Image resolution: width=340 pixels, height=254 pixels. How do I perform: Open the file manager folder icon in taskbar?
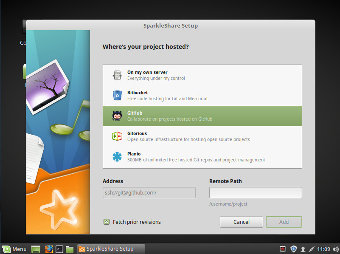pos(70,249)
